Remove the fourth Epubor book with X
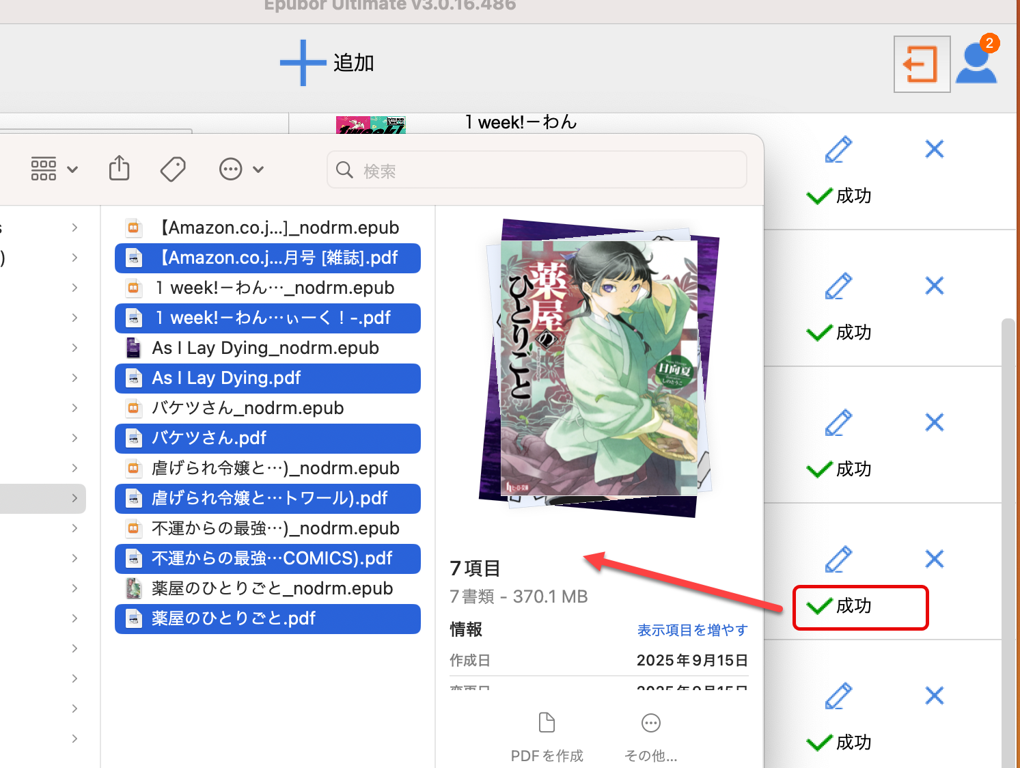Image resolution: width=1020 pixels, height=768 pixels. 935,559
